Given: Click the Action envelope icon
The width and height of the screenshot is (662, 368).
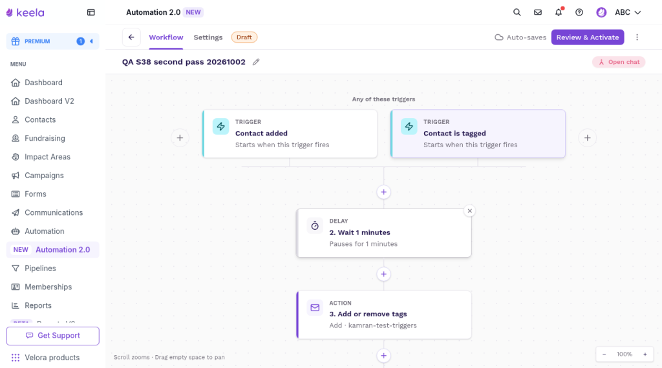Looking at the screenshot, I should [x=315, y=308].
